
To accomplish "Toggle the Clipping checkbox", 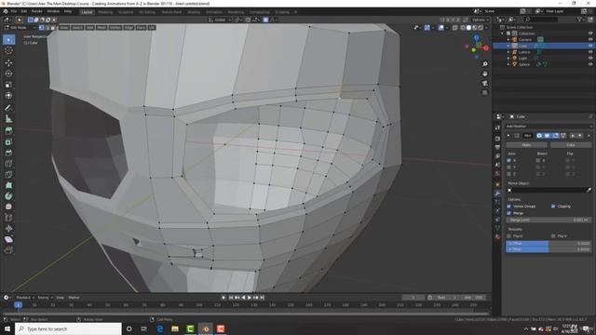I will (553, 207).
